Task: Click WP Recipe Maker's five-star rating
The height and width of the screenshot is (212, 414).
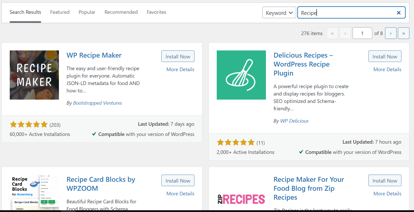Action: (29, 124)
